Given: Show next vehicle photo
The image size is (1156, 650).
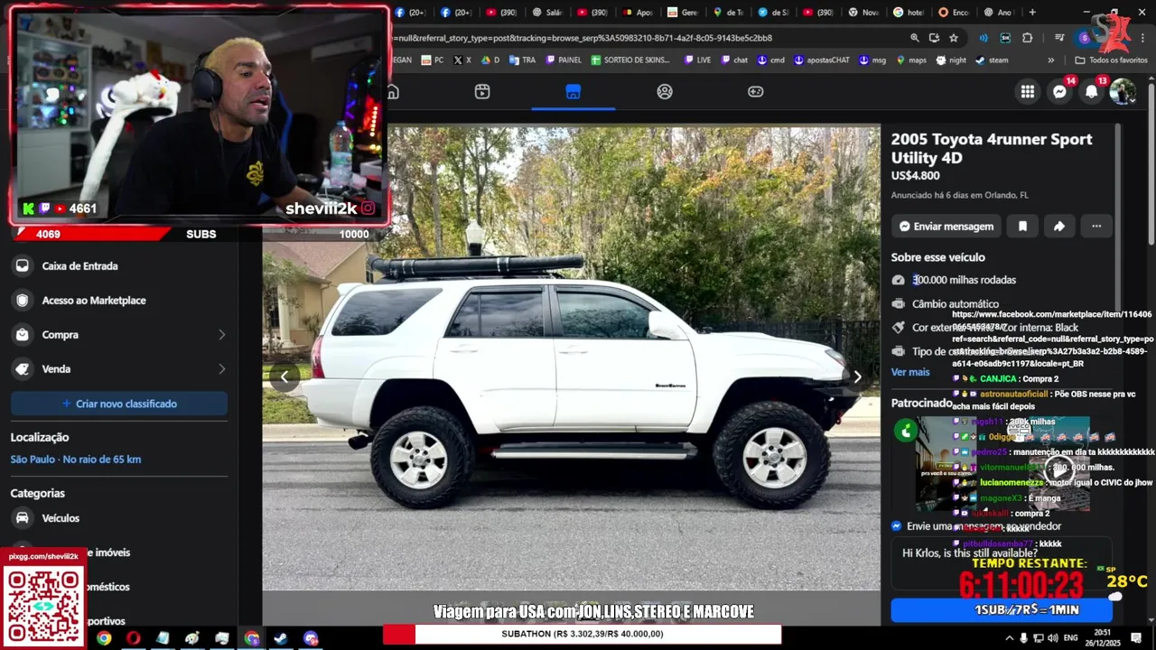Looking at the screenshot, I should [857, 376].
